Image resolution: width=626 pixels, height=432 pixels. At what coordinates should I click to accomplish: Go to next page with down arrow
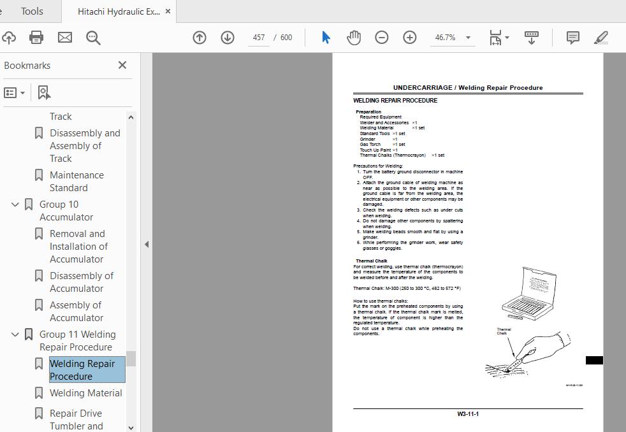228,38
